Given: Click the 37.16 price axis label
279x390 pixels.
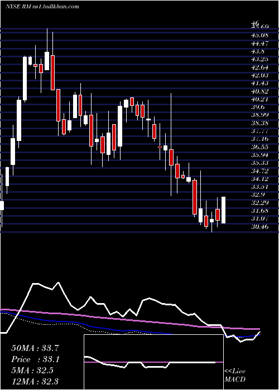Looking at the screenshot, I should (260, 139).
